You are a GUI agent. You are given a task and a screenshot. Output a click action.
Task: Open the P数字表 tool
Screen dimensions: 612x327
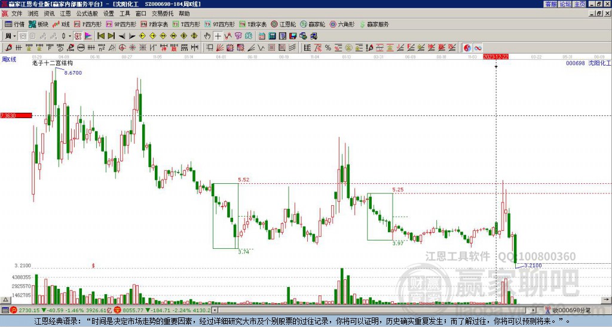click(154, 24)
